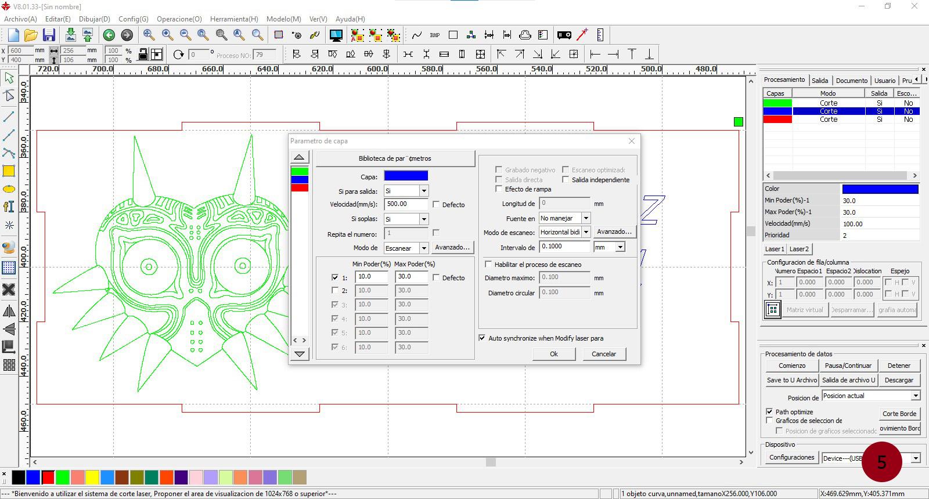Click the Descargar button
Screen dimensions: 929x499
click(x=899, y=380)
